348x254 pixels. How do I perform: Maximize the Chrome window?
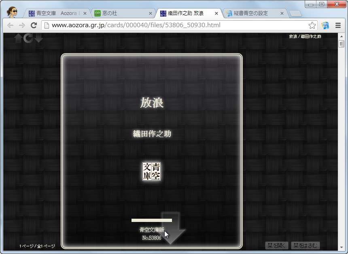pyautogui.click(x=322, y=4)
